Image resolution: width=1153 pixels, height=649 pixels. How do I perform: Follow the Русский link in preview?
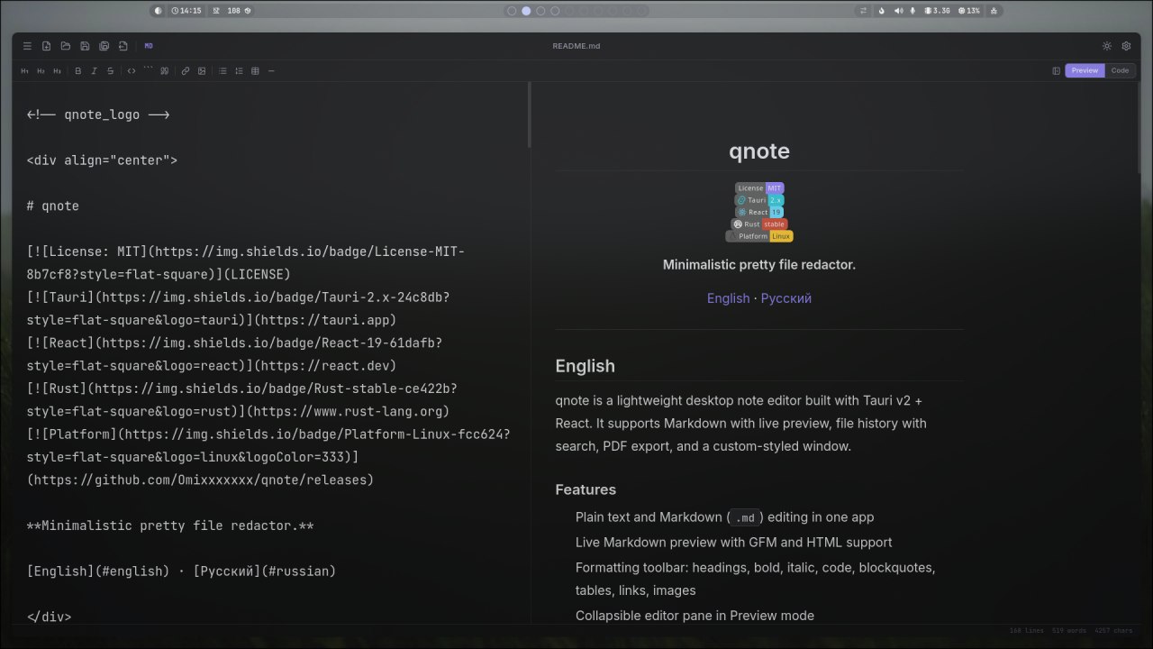pos(786,298)
